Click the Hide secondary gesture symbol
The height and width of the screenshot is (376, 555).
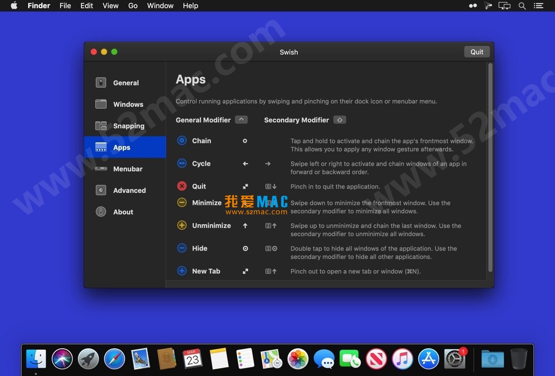point(271,248)
